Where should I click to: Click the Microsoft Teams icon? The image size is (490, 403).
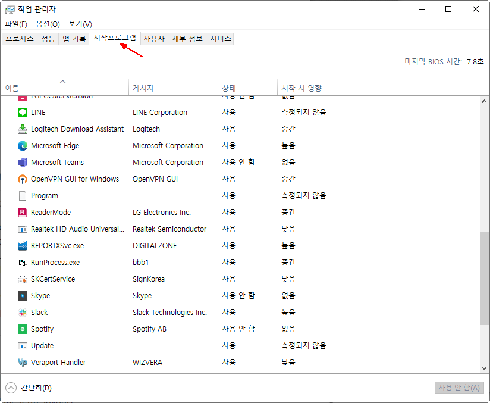click(23, 163)
